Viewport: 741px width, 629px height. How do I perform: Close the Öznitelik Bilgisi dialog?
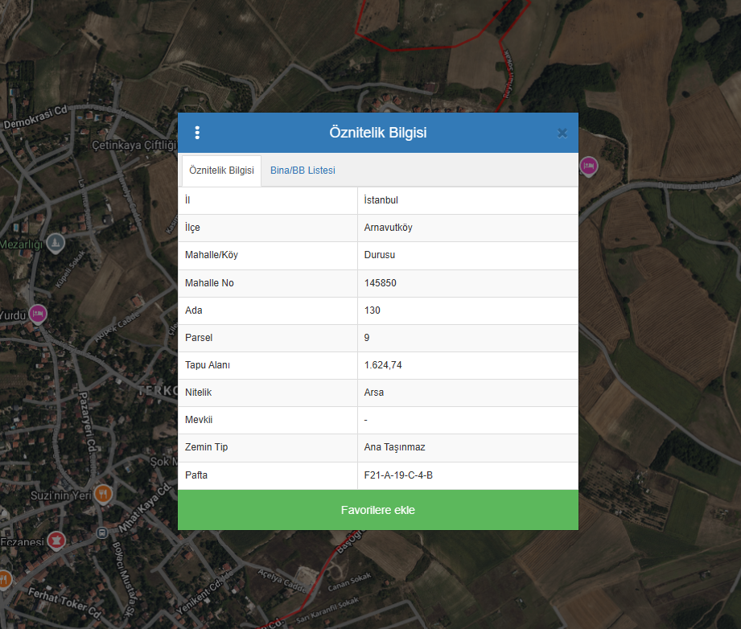pyautogui.click(x=562, y=133)
